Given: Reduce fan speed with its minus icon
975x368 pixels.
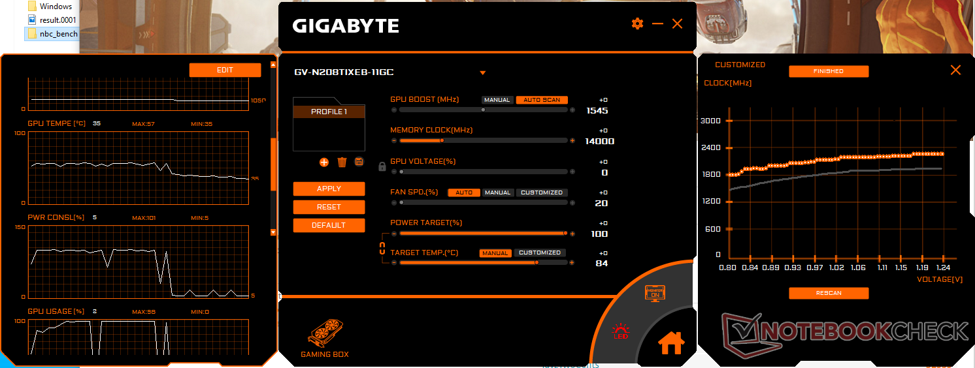Looking at the screenshot, I should pos(393,203).
